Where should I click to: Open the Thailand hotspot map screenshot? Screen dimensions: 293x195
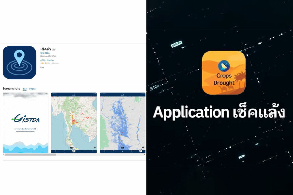[74, 123]
